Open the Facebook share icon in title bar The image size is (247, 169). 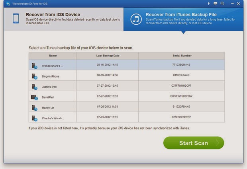(209, 4)
